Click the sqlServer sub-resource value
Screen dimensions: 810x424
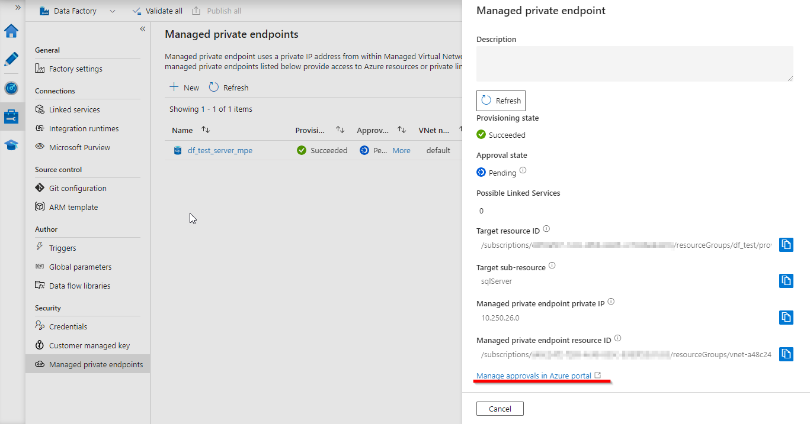pyautogui.click(x=497, y=281)
